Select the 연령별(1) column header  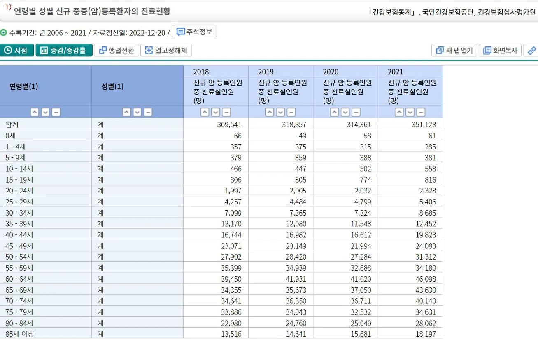(24, 86)
